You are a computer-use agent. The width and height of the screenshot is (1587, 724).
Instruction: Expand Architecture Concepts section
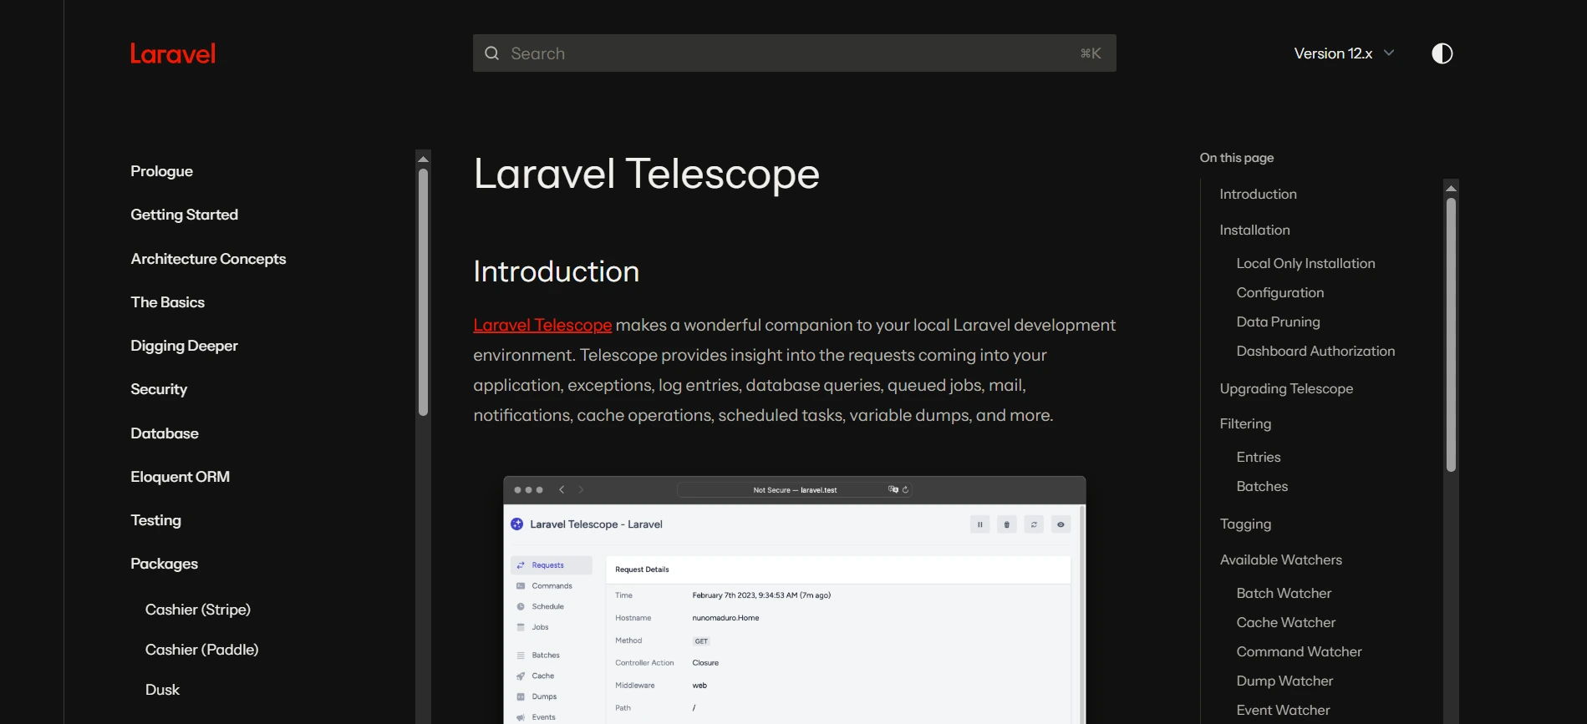tap(208, 259)
